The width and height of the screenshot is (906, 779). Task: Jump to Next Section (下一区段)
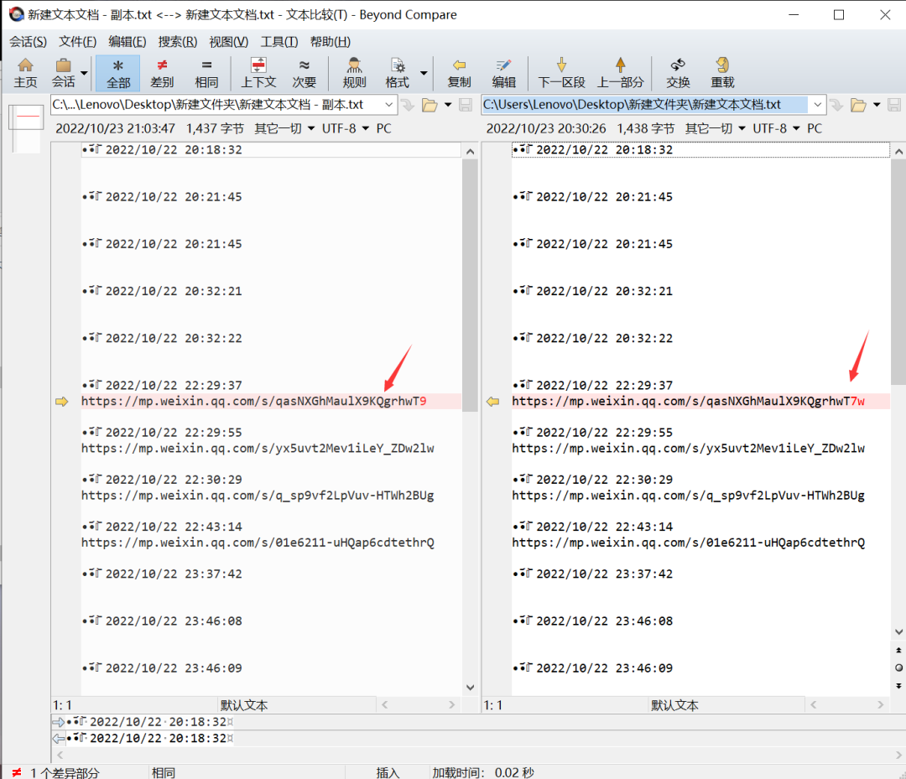(561, 73)
